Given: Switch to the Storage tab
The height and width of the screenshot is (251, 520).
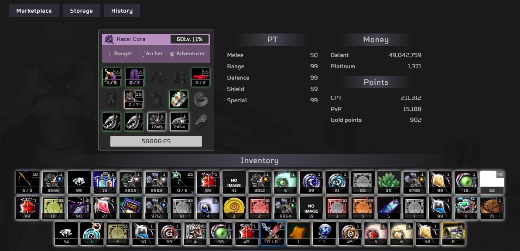Looking at the screenshot, I should [x=81, y=11].
